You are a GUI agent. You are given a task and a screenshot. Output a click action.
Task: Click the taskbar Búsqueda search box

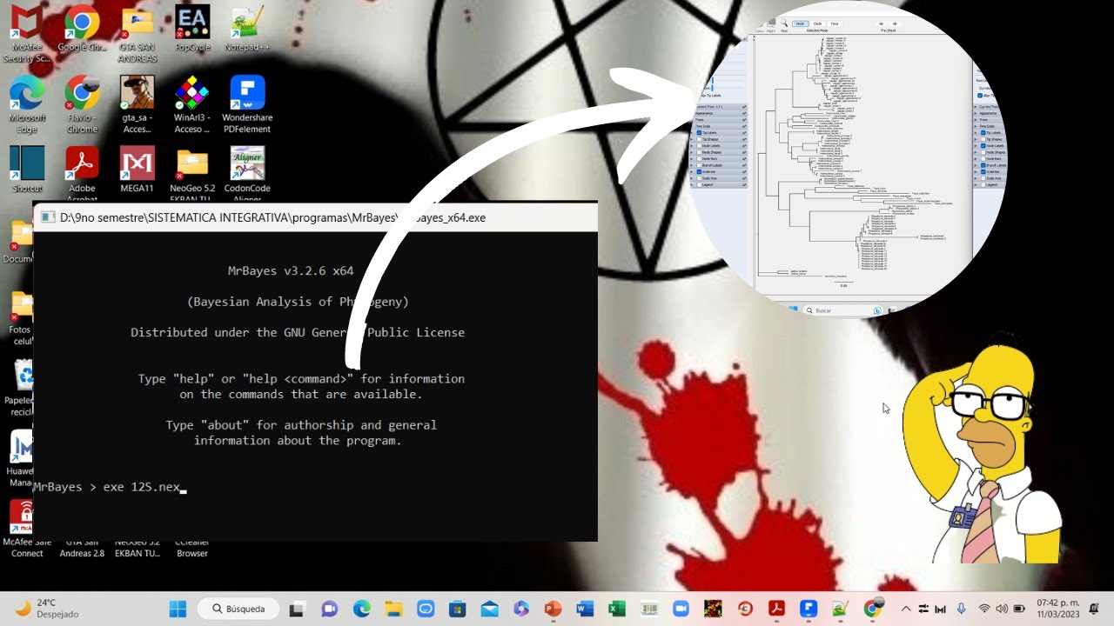tap(238, 609)
